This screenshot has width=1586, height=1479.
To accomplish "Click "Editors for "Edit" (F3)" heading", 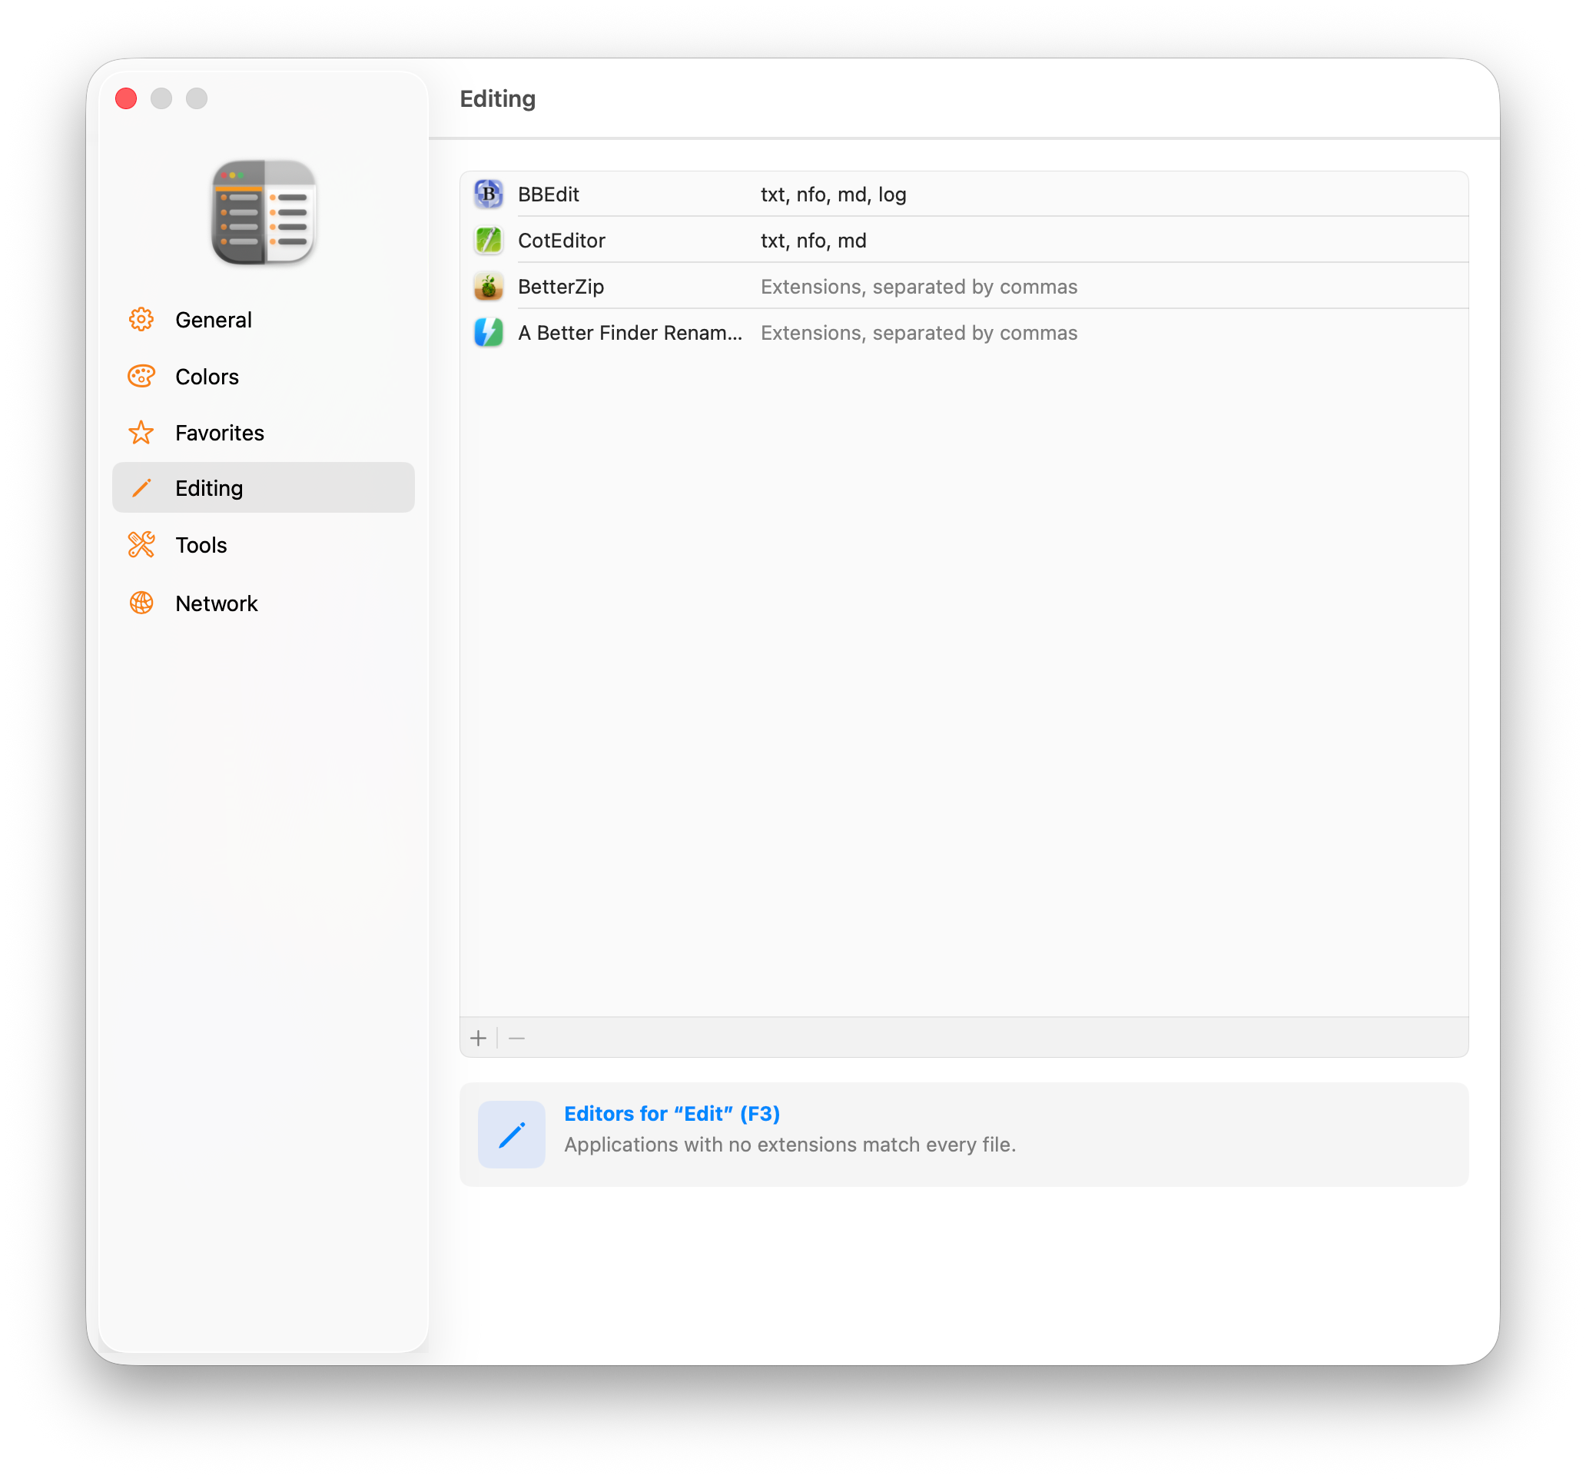I will 672,1113.
